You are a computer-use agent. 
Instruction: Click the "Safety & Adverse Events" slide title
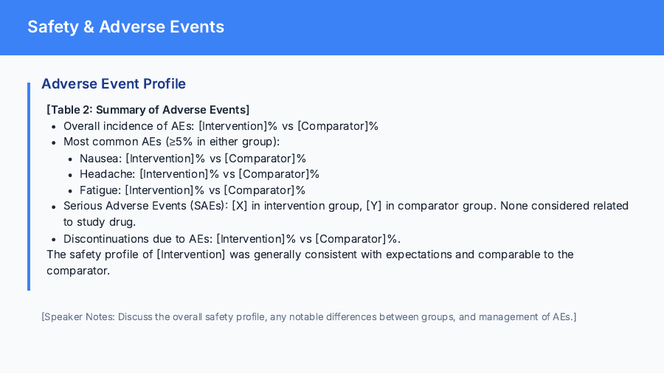click(125, 27)
